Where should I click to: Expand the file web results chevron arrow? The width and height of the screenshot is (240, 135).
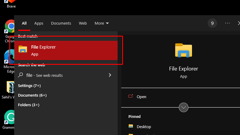[x=110, y=75]
